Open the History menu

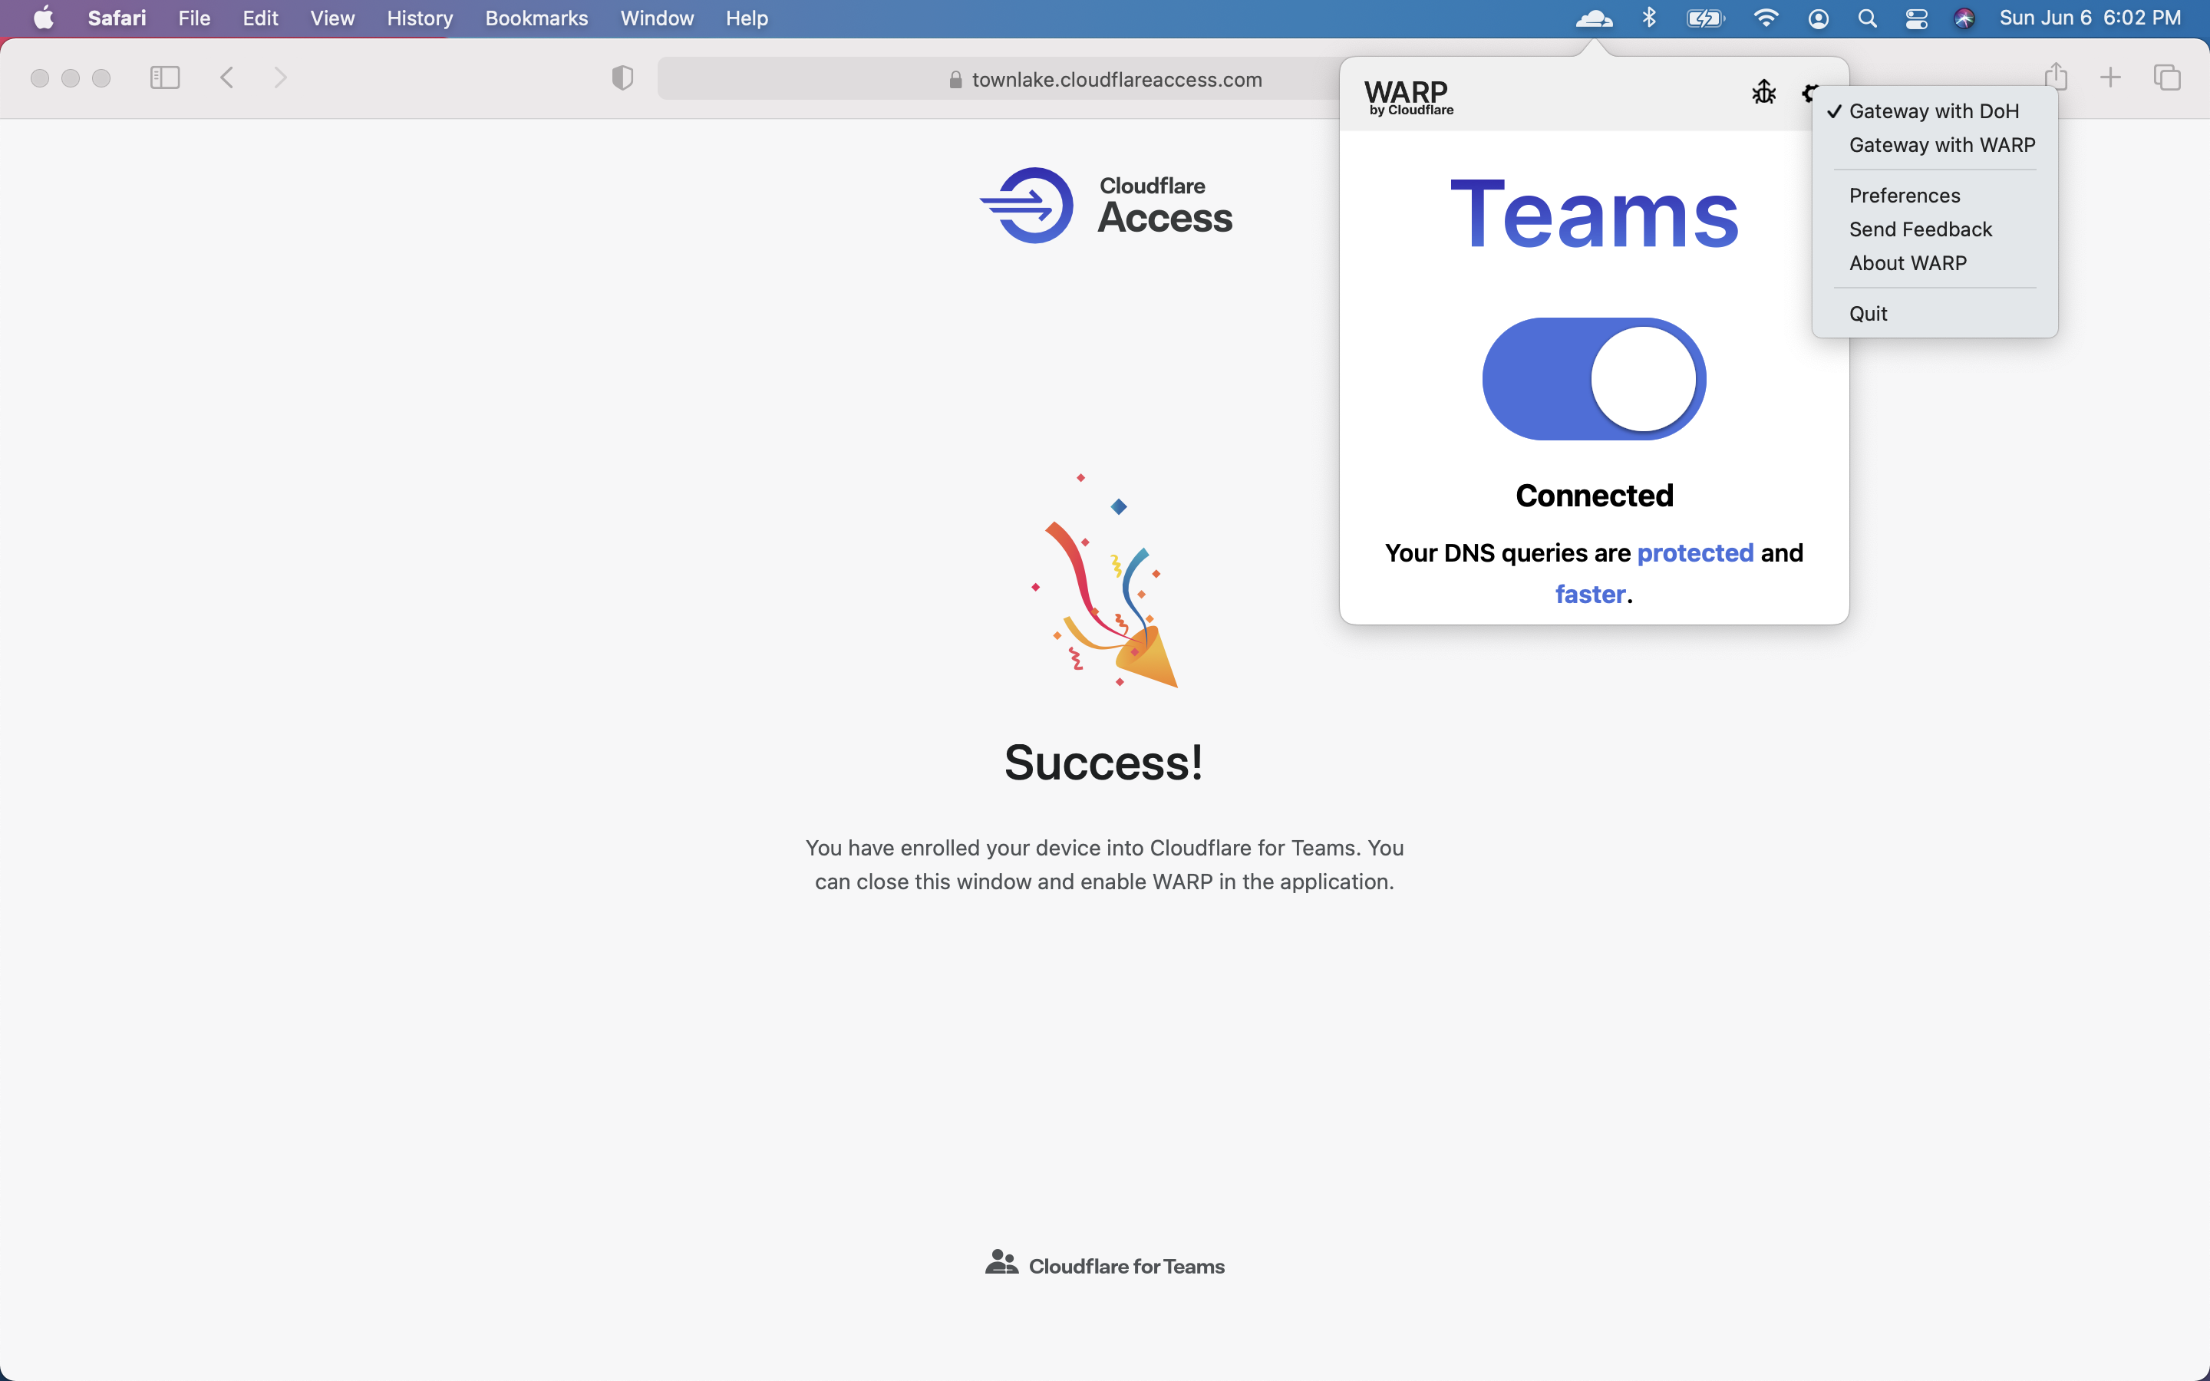pyautogui.click(x=419, y=18)
